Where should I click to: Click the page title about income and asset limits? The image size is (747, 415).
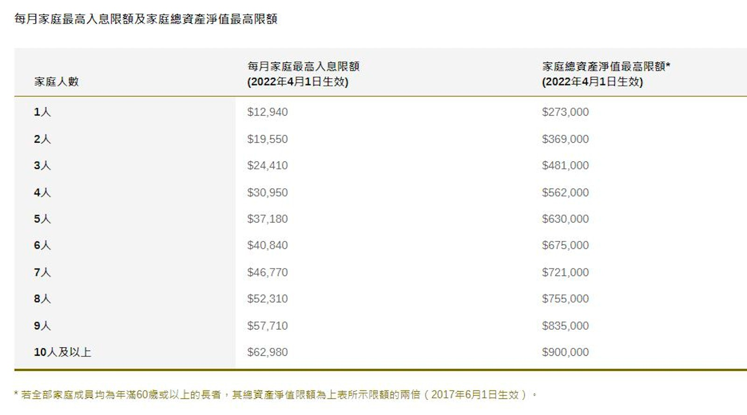point(146,19)
